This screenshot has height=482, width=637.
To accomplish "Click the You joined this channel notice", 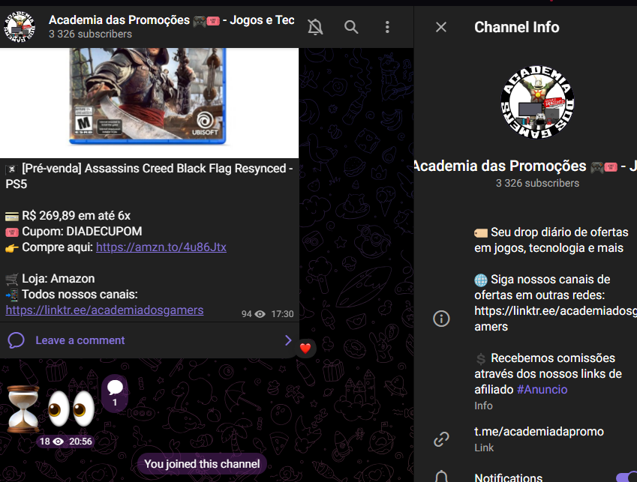I will [202, 464].
